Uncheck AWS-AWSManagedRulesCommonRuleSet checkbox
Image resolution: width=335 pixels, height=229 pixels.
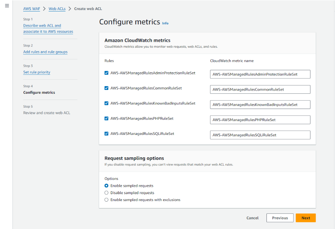pyautogui.click(x=107, y=88)
